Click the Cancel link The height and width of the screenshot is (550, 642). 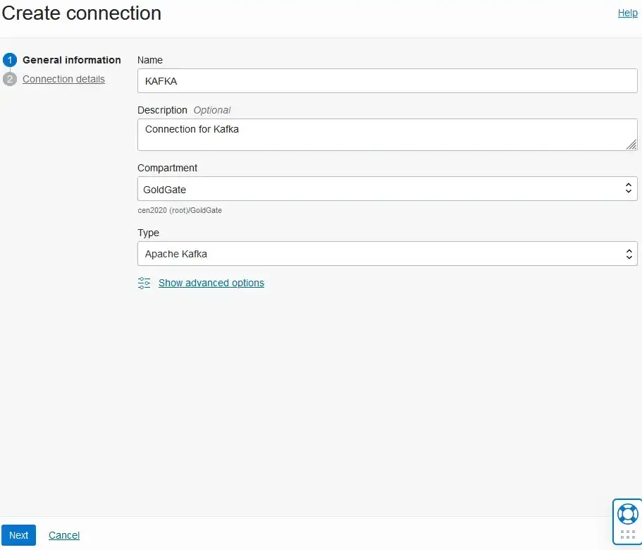64,535
